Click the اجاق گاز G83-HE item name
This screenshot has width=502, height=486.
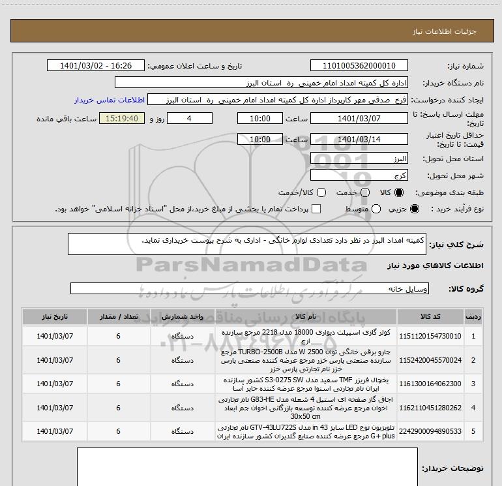(x=306, y=408)
